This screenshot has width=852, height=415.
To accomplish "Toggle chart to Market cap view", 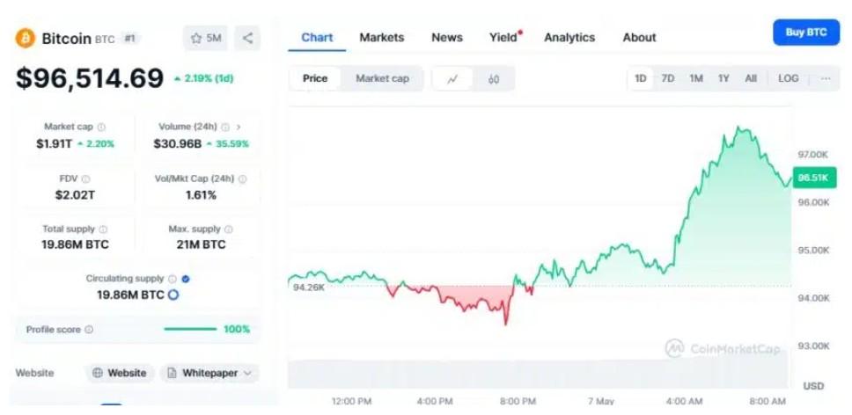I will (382, 78).
